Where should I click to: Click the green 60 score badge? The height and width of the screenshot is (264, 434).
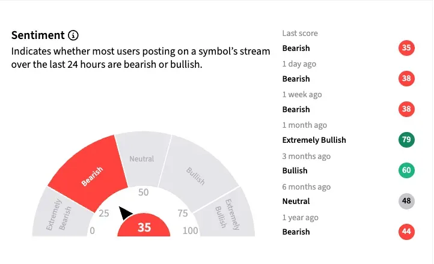407,170
